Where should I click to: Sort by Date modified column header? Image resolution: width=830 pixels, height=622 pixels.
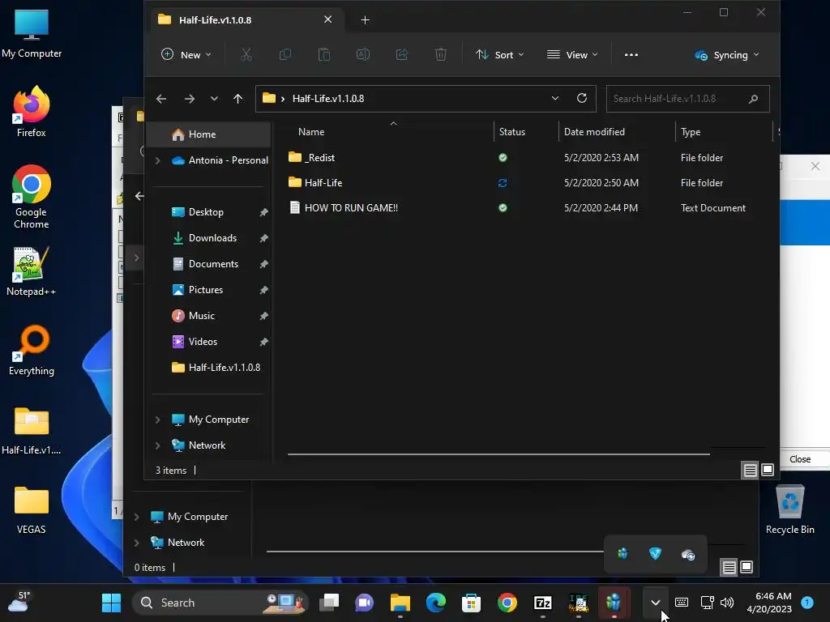(594, 132)
